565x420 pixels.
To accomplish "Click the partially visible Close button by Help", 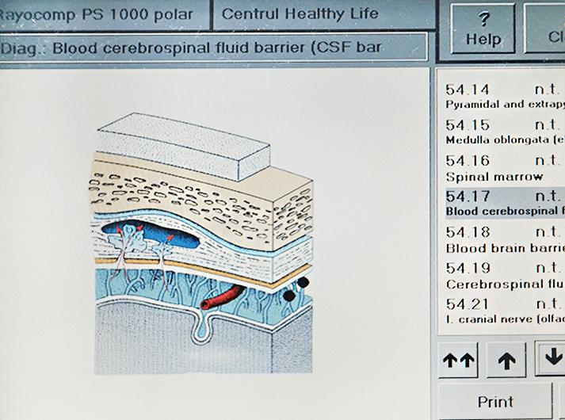I will [x=555, y=29].
